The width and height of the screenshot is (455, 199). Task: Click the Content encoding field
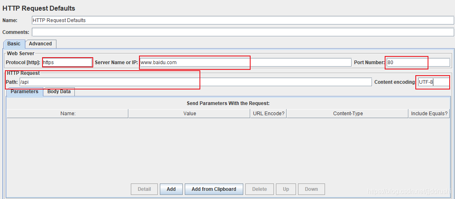click(x=434, y=82)
